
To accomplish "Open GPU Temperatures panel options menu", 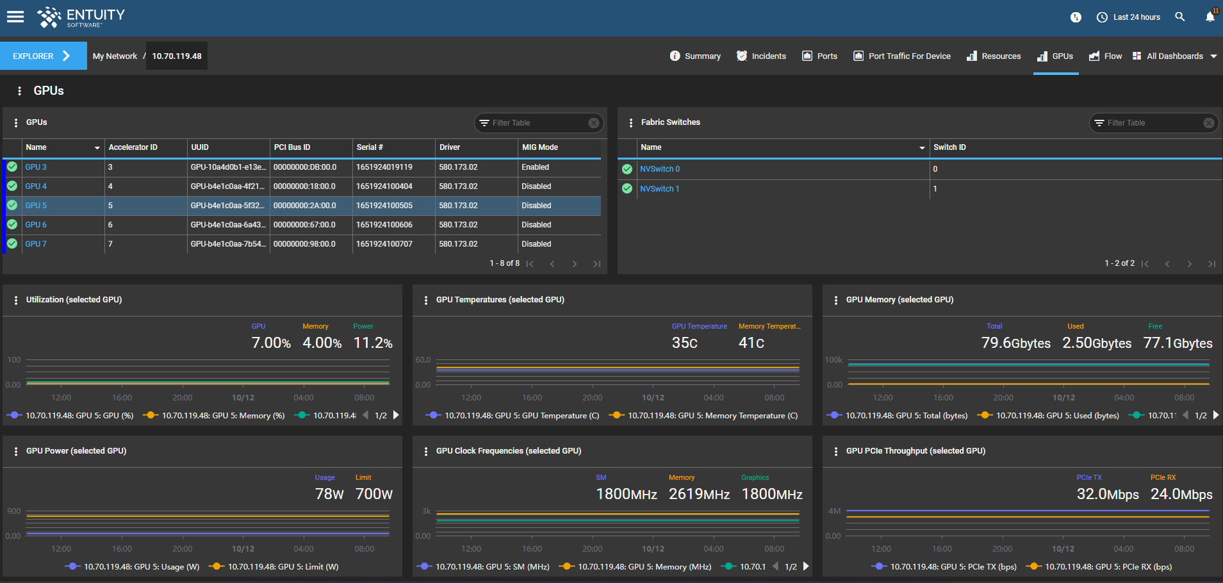I will (x=426, y=300).
